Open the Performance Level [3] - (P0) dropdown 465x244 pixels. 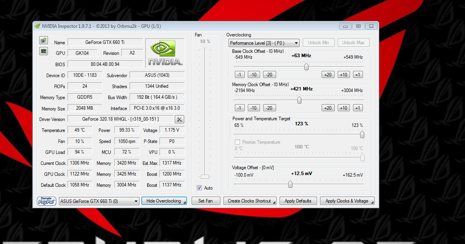pyautogui.click(x=264, y=43)
